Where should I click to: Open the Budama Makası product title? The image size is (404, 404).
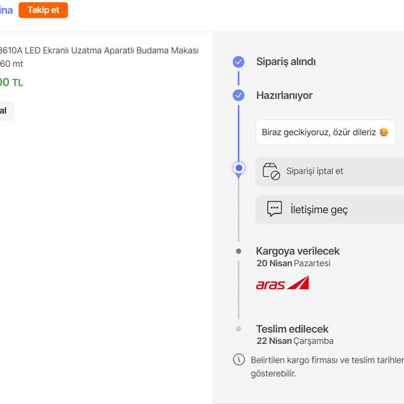point(99,50)
